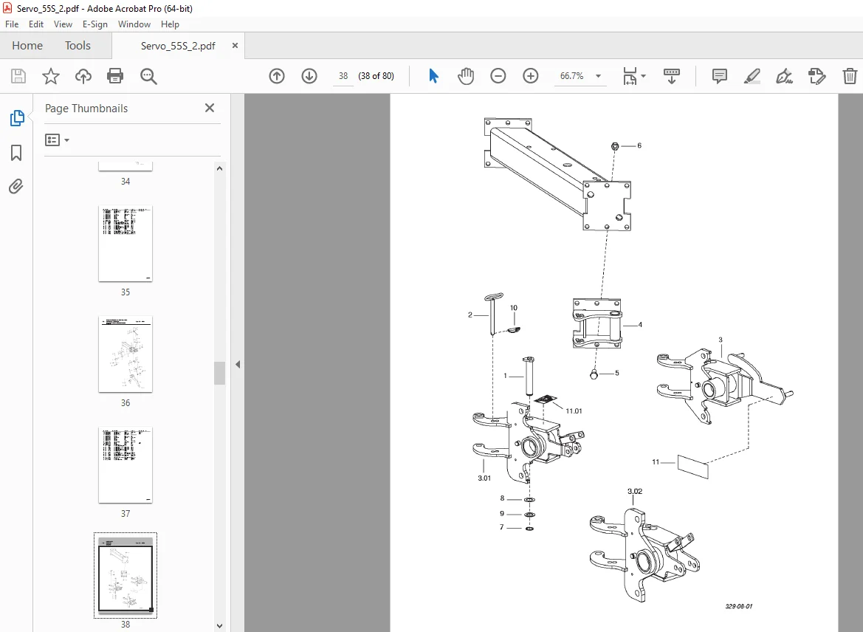
Task: Select page 35 thumbnail
Action: (126, 244)
